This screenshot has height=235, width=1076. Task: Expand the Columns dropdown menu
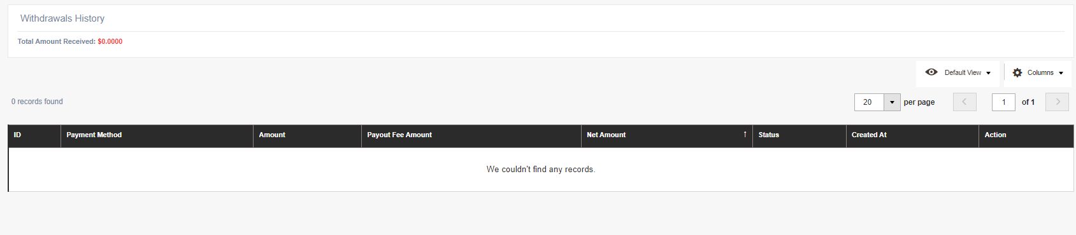point(1038,73)
